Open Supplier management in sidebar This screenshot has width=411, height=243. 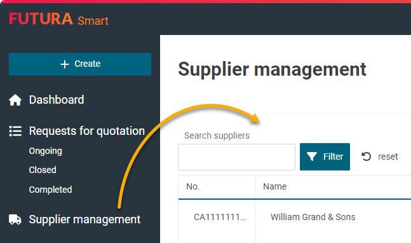[x=84, y=219]
